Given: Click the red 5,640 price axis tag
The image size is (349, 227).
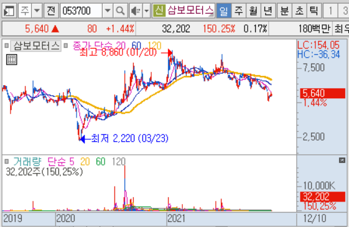Looking at the screenshot, I should [x=322, y=93].
